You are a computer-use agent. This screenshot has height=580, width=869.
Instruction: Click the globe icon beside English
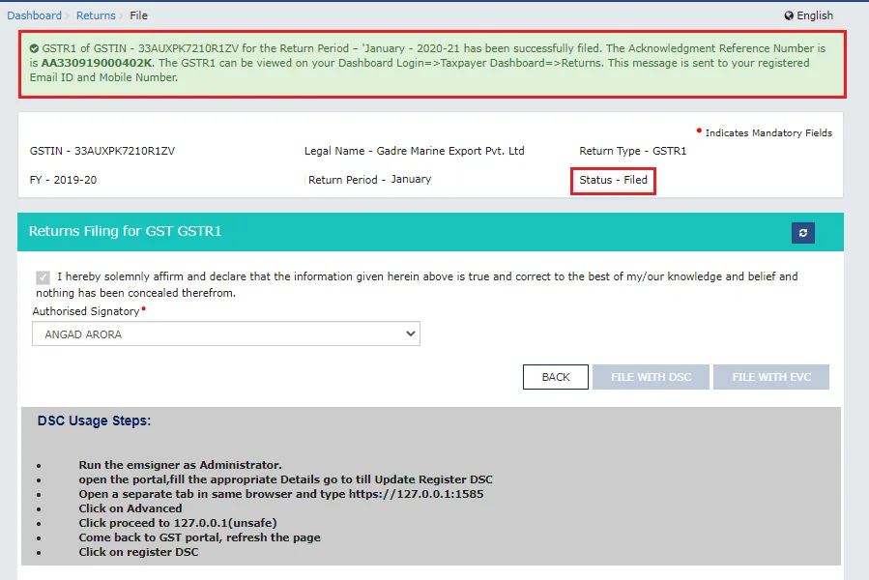[x=789, y=15]
